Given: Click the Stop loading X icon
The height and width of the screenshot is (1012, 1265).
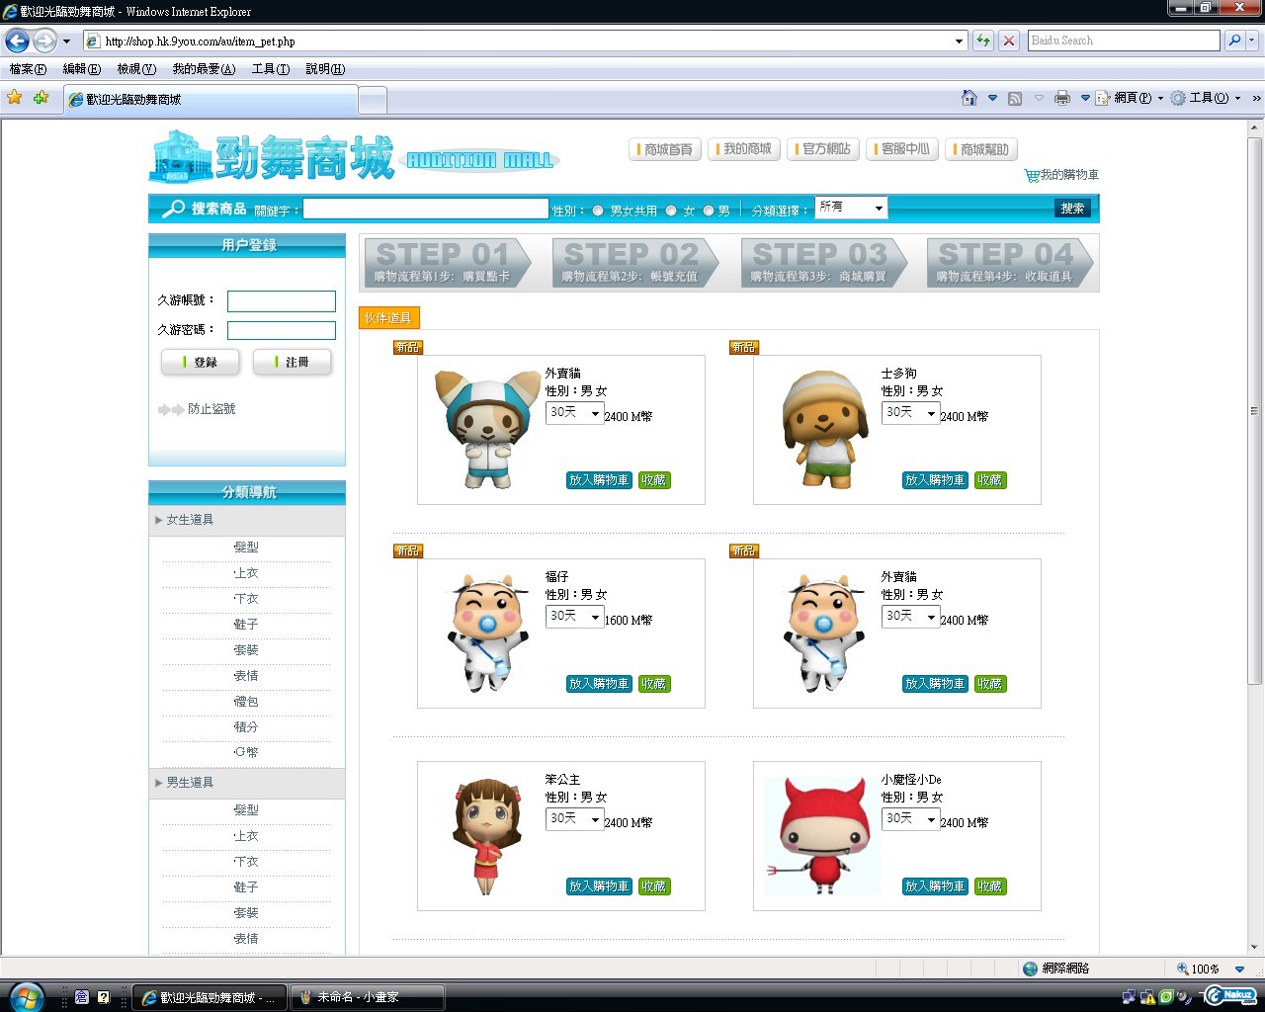Looking at the screenshot, I should [x=1008, y=41].
